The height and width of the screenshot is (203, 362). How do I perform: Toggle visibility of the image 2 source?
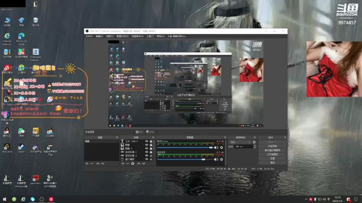147,148
